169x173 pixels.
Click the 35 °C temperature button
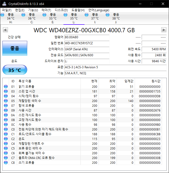[15, 70]
